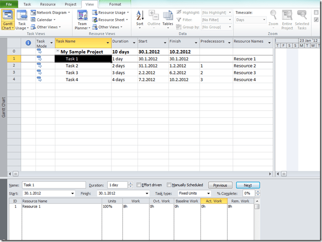
Task: Click the Name field containing Task 1
Action: coord(53,185)
